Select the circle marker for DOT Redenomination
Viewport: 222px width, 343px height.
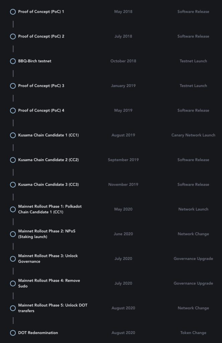click(13, 333)
